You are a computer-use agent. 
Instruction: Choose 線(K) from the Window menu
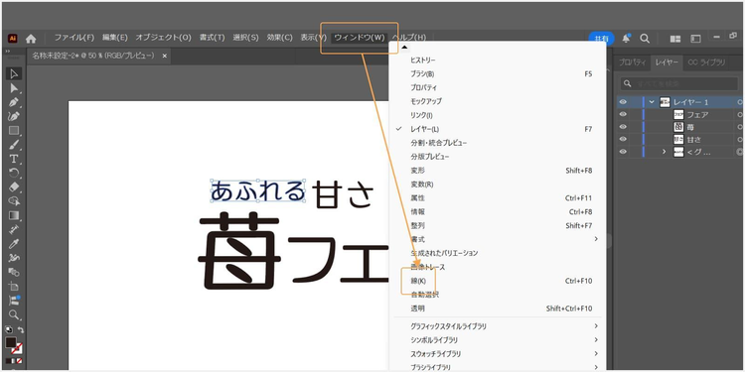click(x=498, y=281)
